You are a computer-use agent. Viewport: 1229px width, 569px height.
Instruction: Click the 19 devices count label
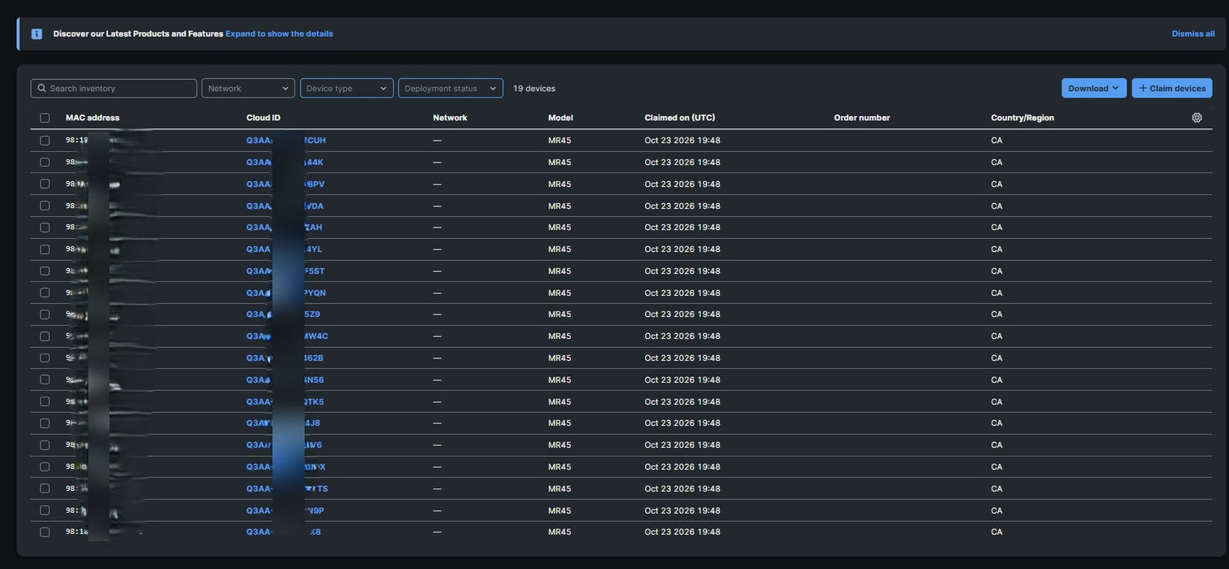point(534,88)
